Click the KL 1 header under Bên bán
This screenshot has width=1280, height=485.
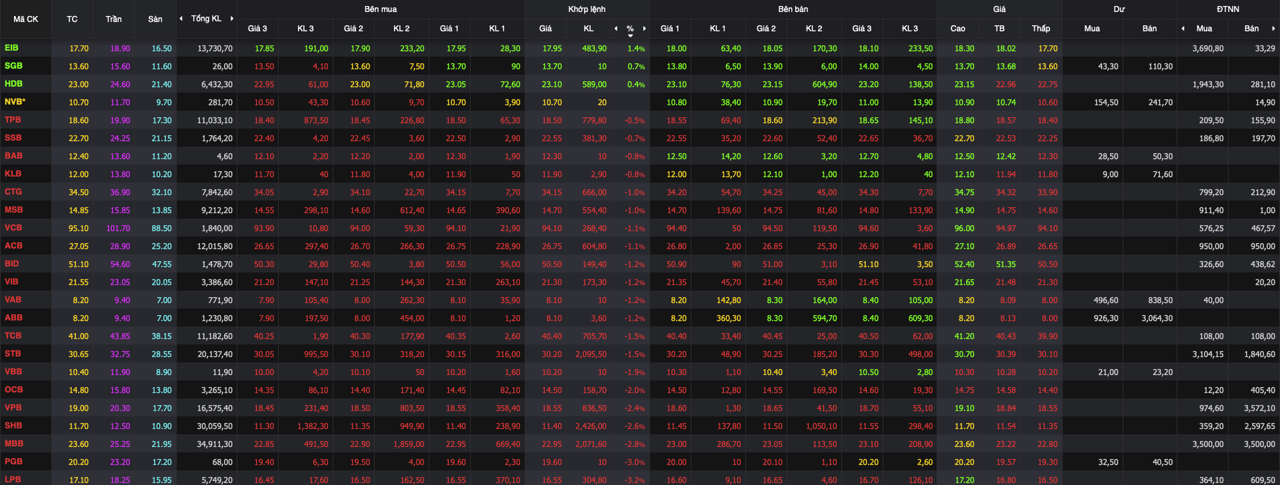coord(717,29)
